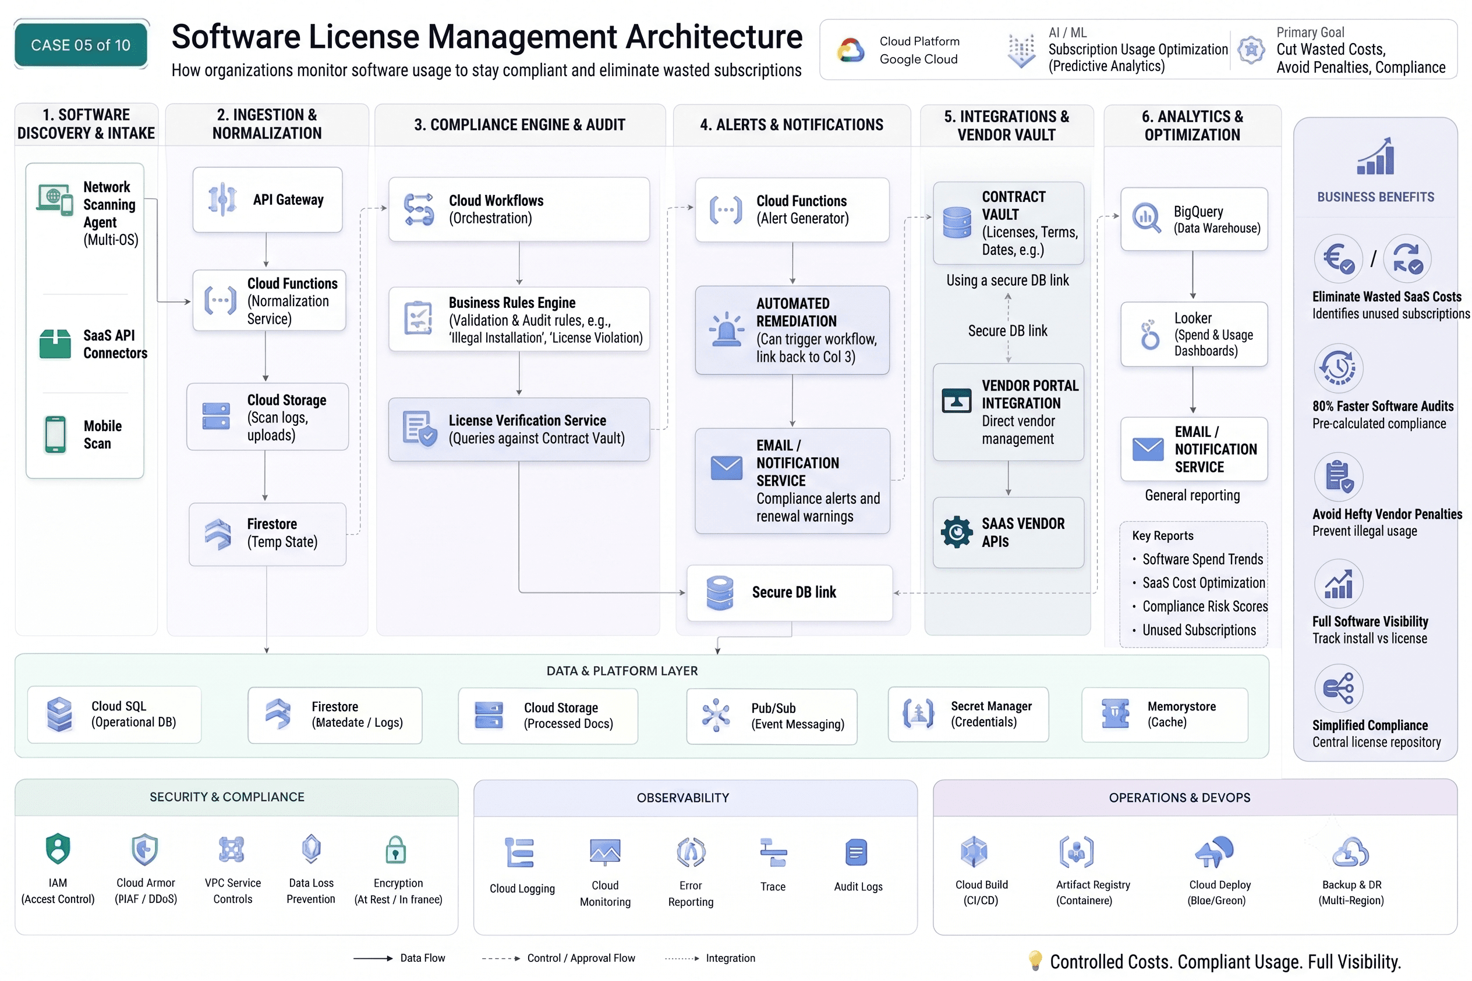Image resolution: width=1472 pixels, height=981 pixels.
Task: Click the Business Rules Engine icon
Action: (418, 318)
